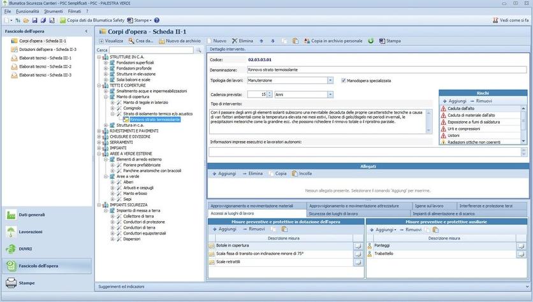Click Copia dati da Blumatica Safety
Viewport: 533px width, 302px height.
click(92, 20)
